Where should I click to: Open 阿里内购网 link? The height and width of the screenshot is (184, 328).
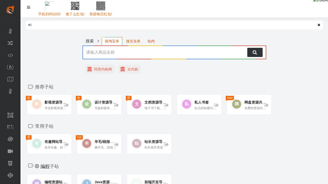click(x=100, y=69)
